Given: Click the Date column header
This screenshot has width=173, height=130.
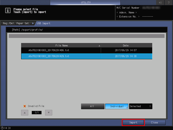Looking at the screenshot, I should point(126,46).
